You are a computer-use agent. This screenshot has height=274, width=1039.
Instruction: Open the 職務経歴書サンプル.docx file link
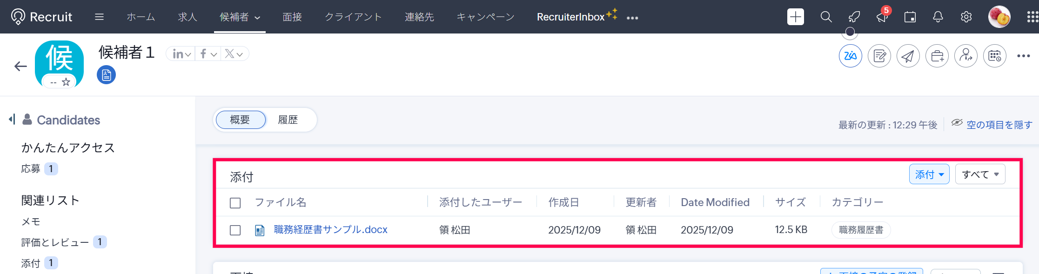click(x=330, y=230)
